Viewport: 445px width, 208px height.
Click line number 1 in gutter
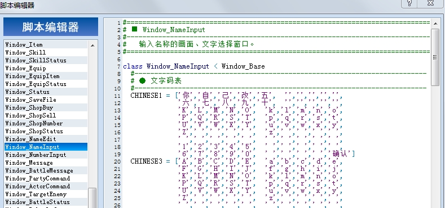[119, 22]
